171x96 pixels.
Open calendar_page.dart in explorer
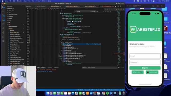click(15, 36)
